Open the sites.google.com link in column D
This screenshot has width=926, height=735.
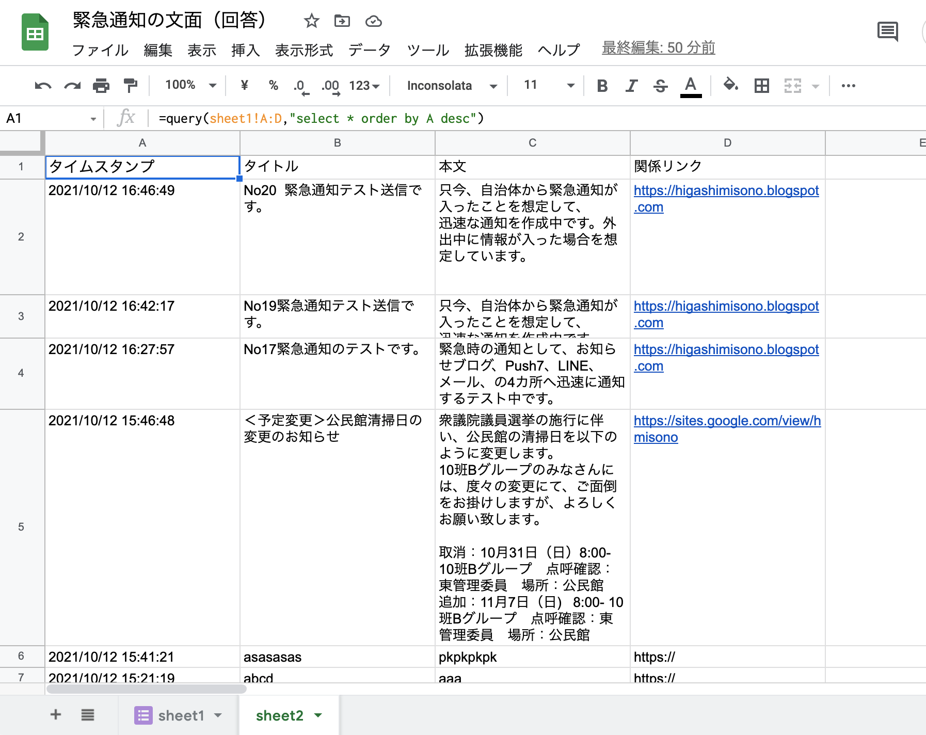pyautogui.click(x=727, y=429)
